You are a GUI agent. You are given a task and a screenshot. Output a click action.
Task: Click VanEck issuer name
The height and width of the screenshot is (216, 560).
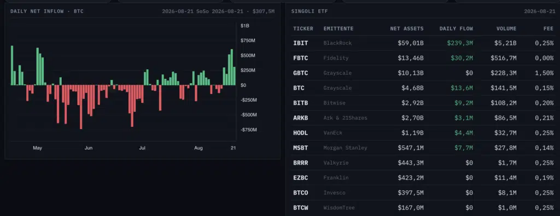pos(333,133)
